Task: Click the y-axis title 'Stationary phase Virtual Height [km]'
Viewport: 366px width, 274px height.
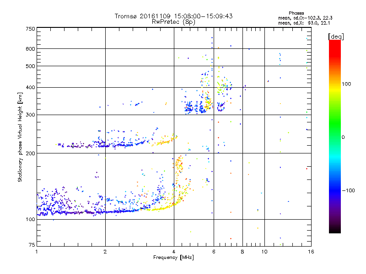Action: 20,137
